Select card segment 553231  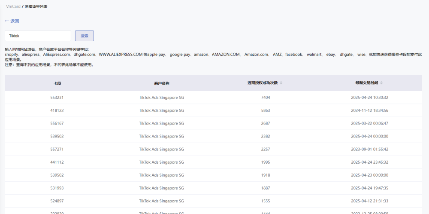pyautogui.click(x=57, y=98)
